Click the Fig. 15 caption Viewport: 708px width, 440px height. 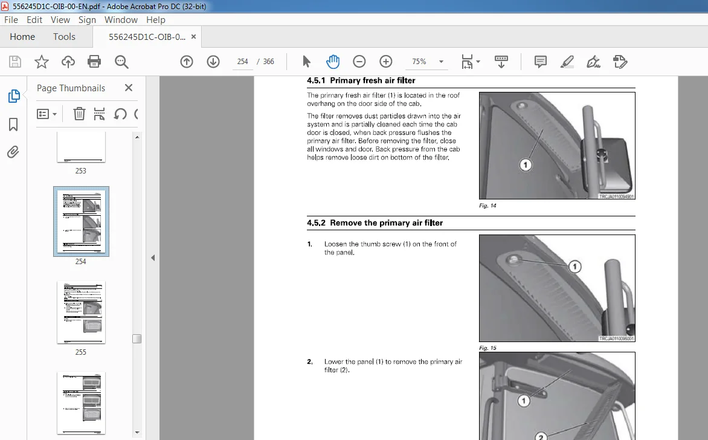[488, 348]
